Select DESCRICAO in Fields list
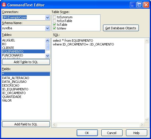 [x=26, y=85]
